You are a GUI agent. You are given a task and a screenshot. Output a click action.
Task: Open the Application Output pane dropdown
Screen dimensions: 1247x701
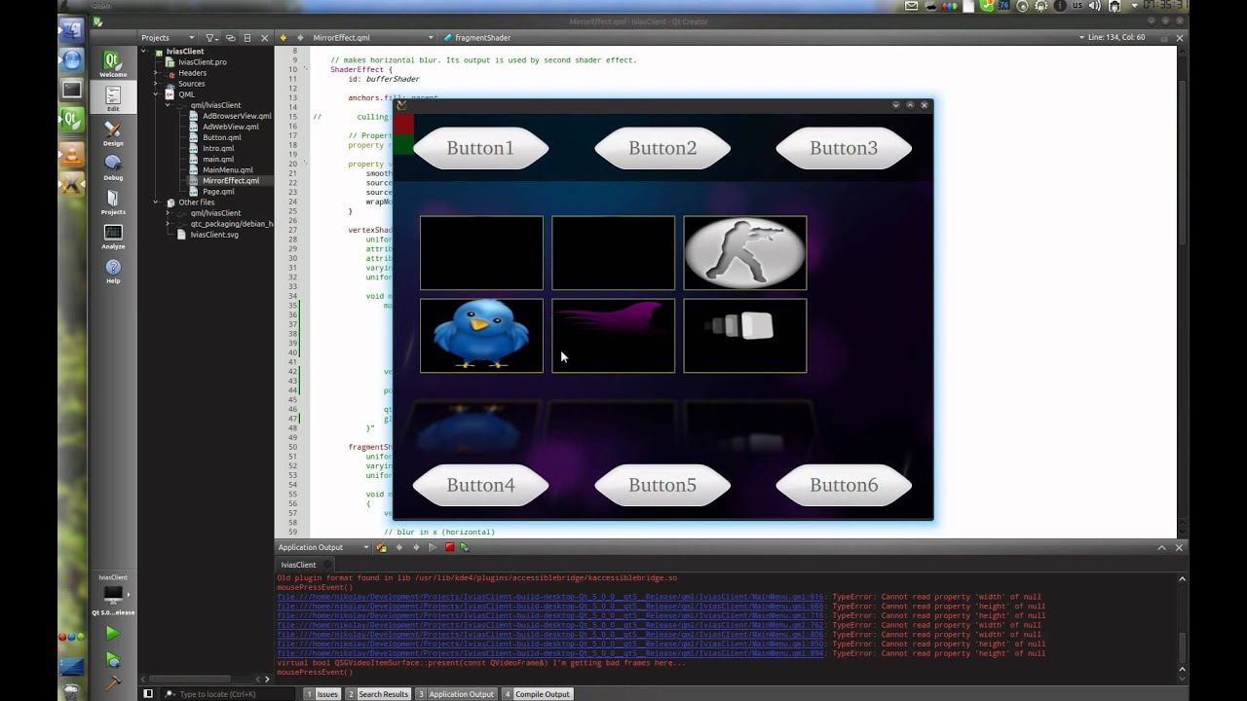[x=323, y=547]
